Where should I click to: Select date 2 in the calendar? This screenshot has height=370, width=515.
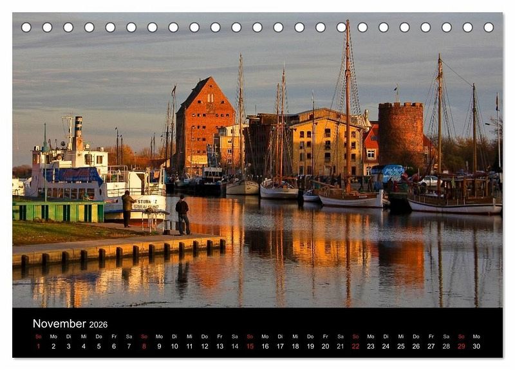pyautogui.click(x=53, y=346)
